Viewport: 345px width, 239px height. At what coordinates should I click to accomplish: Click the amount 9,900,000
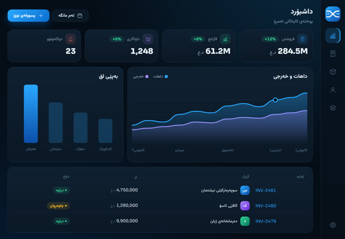coord(127,221)
